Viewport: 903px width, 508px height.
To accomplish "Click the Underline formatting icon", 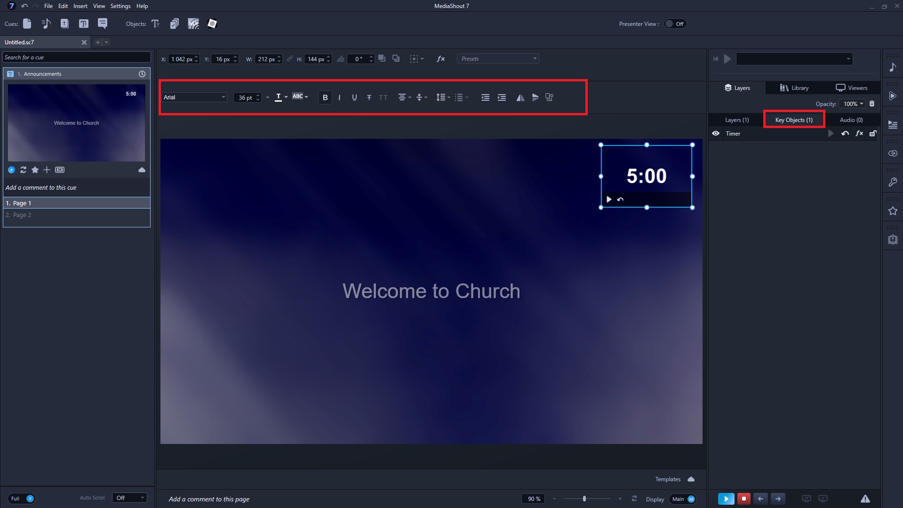I will click(354, 97).
